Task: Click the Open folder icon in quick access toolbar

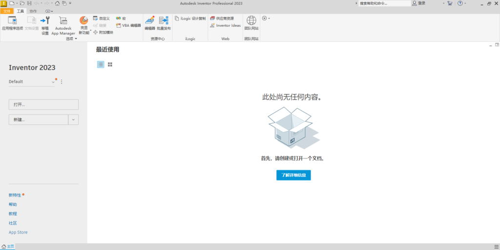Action: tap(22, 3)
